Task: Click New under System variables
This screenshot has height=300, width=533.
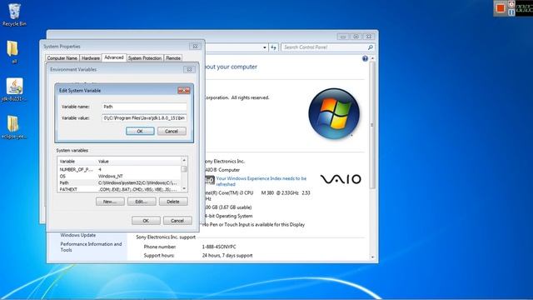Action: tap(110, 202)
